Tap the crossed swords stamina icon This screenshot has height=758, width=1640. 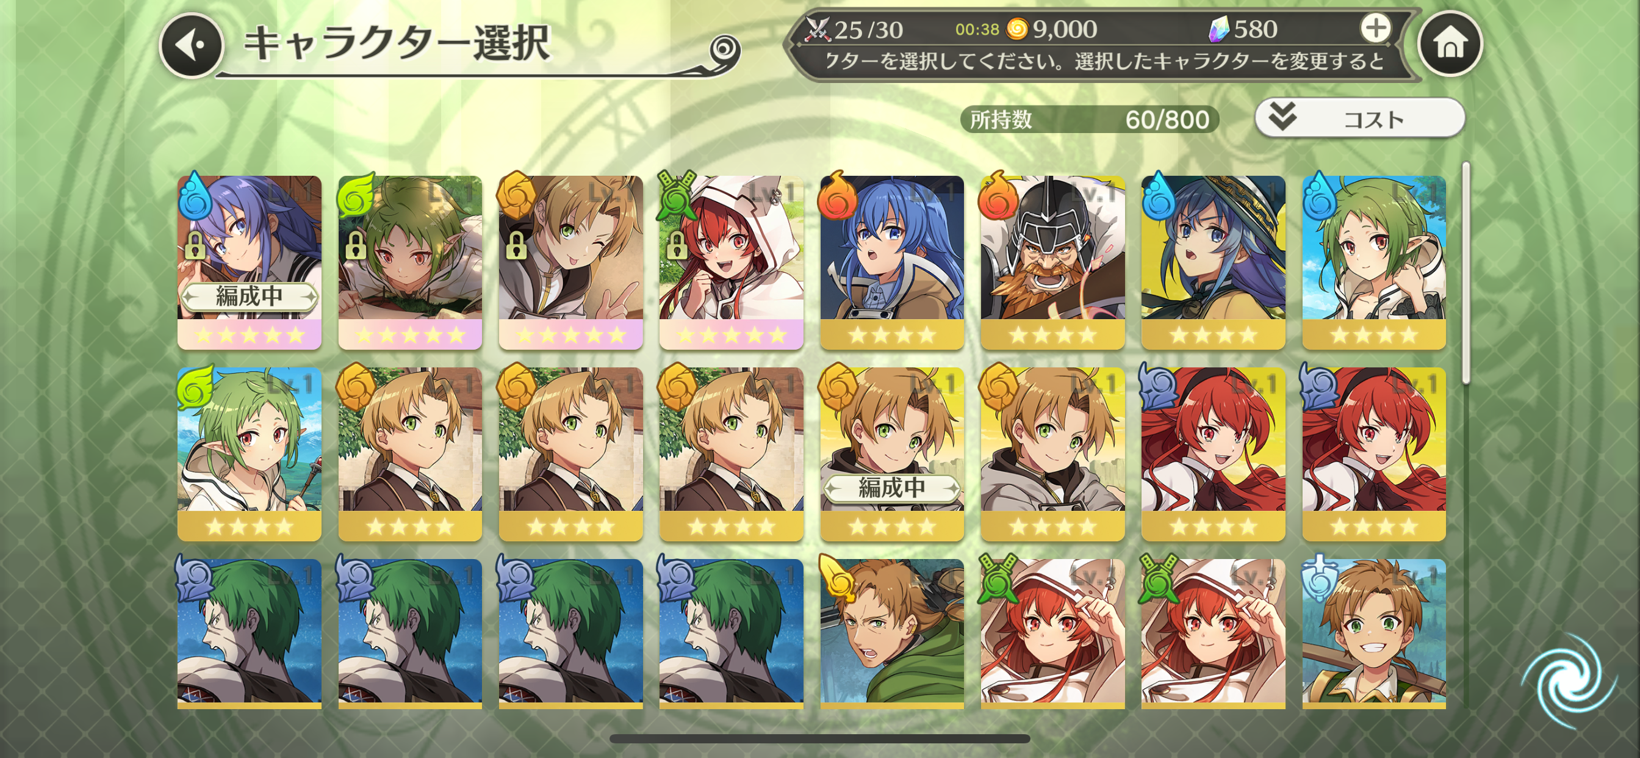click(x=817, y=29)
